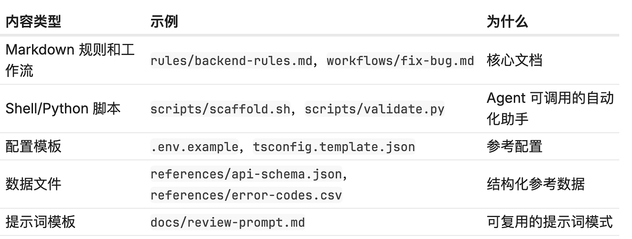Select the 参考配置 cell
The height and width of the screenshot is (239, 632).
click(514, 147)
